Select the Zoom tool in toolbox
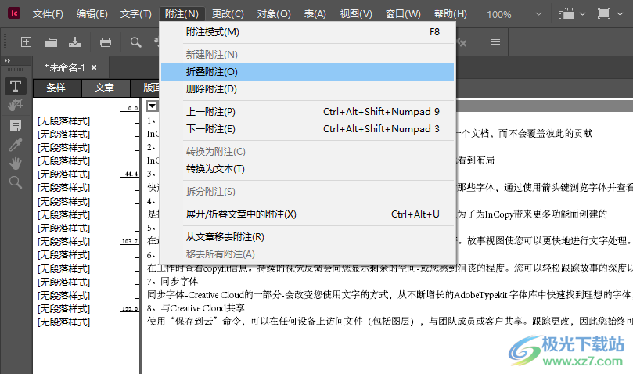Image resolution: width=633 pixels, height=374 pixels. point(16,182)
